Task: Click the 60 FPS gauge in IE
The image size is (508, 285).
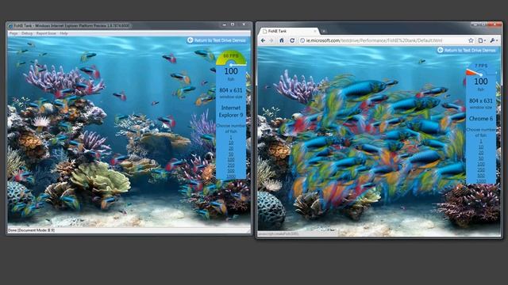Action: 231,58
